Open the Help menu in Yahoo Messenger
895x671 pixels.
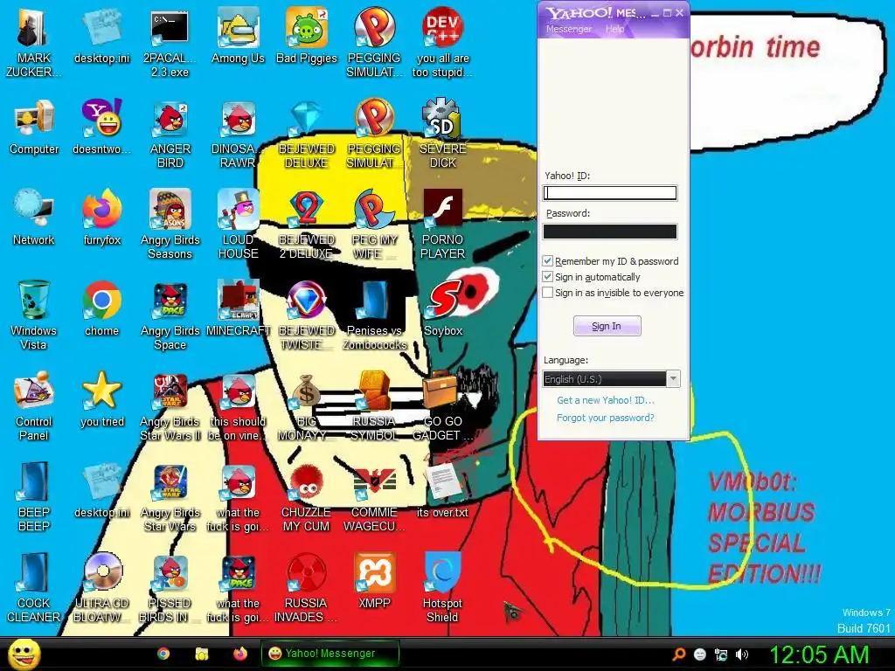point(614,29)
